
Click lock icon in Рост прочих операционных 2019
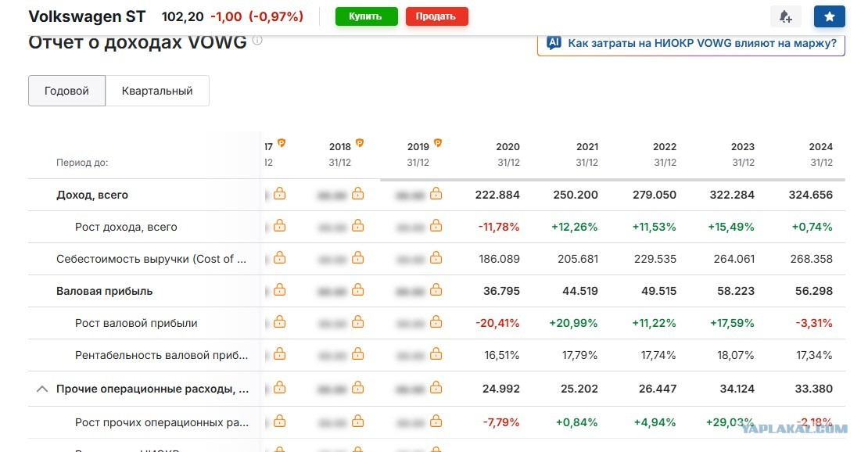[x=436, y=422]
